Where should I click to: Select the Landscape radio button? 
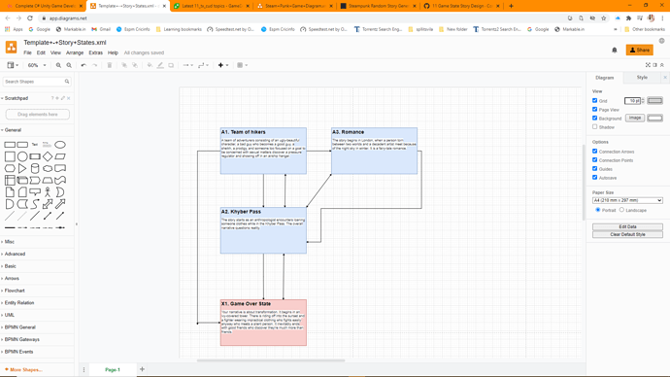(621, 210)
